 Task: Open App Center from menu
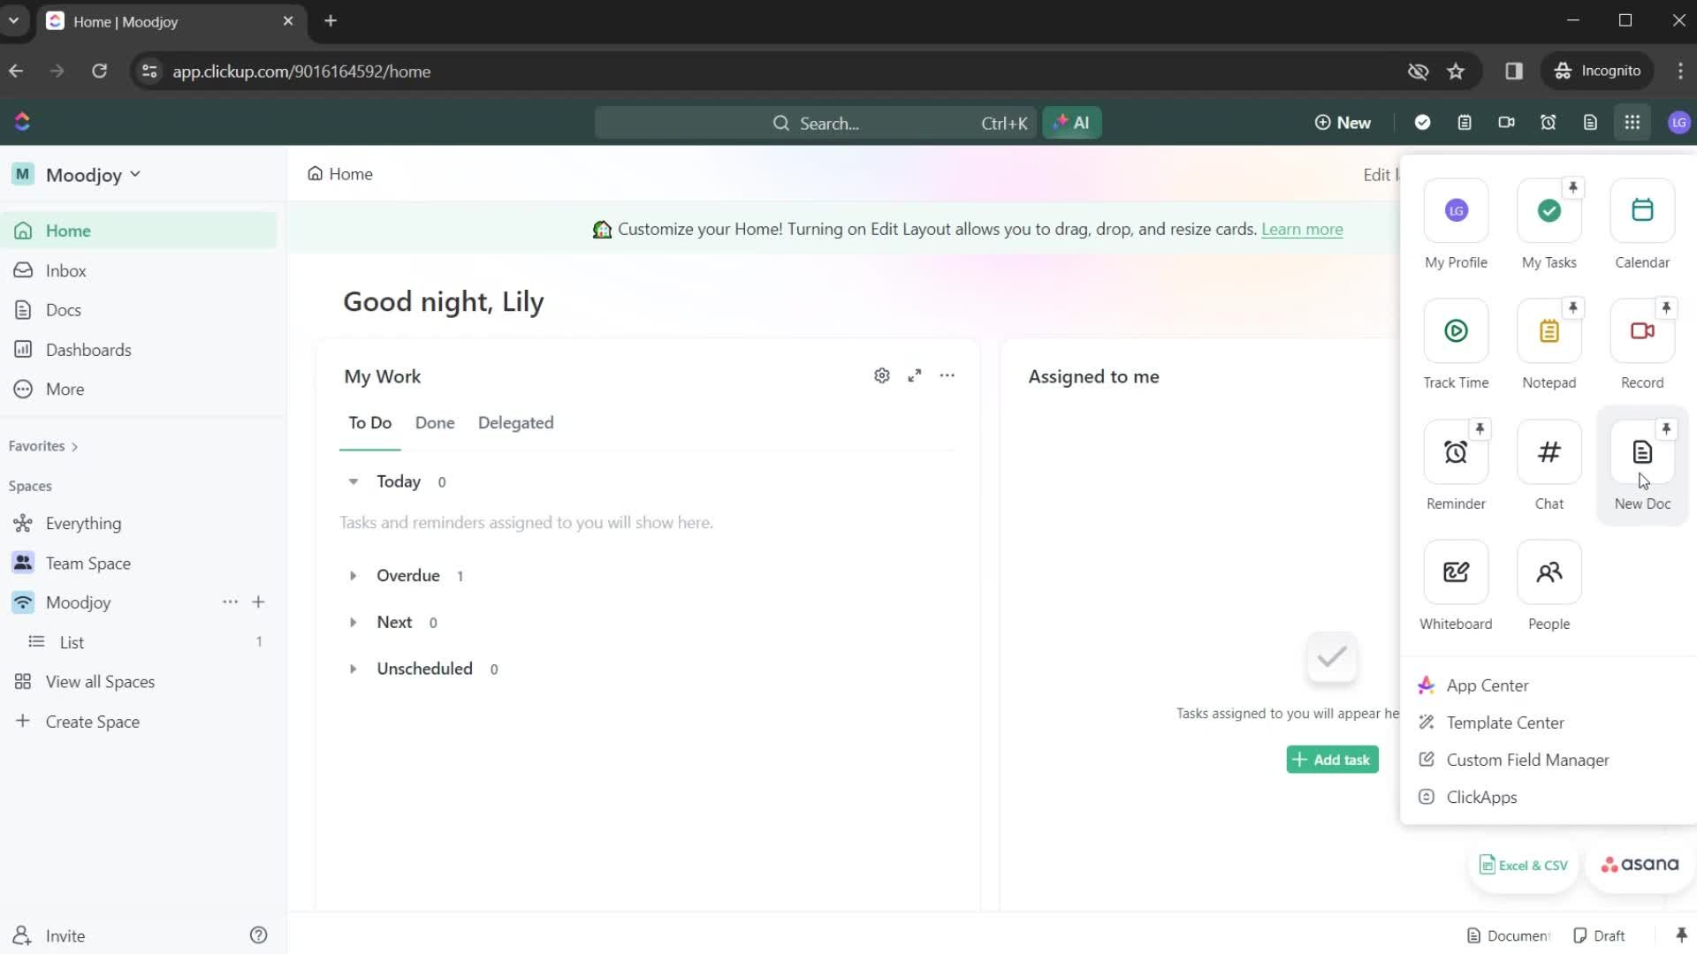pyautogui.click(x=1488, y=685)
